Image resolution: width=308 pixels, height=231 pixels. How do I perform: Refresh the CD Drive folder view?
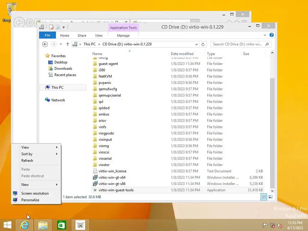(x=203, y=44)
